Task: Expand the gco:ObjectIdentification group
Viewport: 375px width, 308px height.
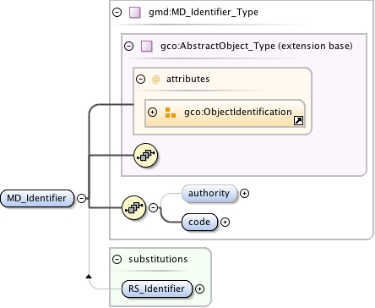Action: click(x=152, y=112)
